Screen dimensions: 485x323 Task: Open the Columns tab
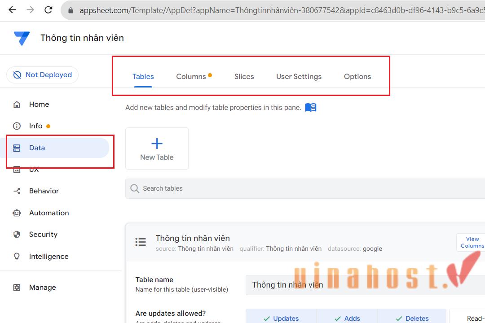tap(191, 77)
